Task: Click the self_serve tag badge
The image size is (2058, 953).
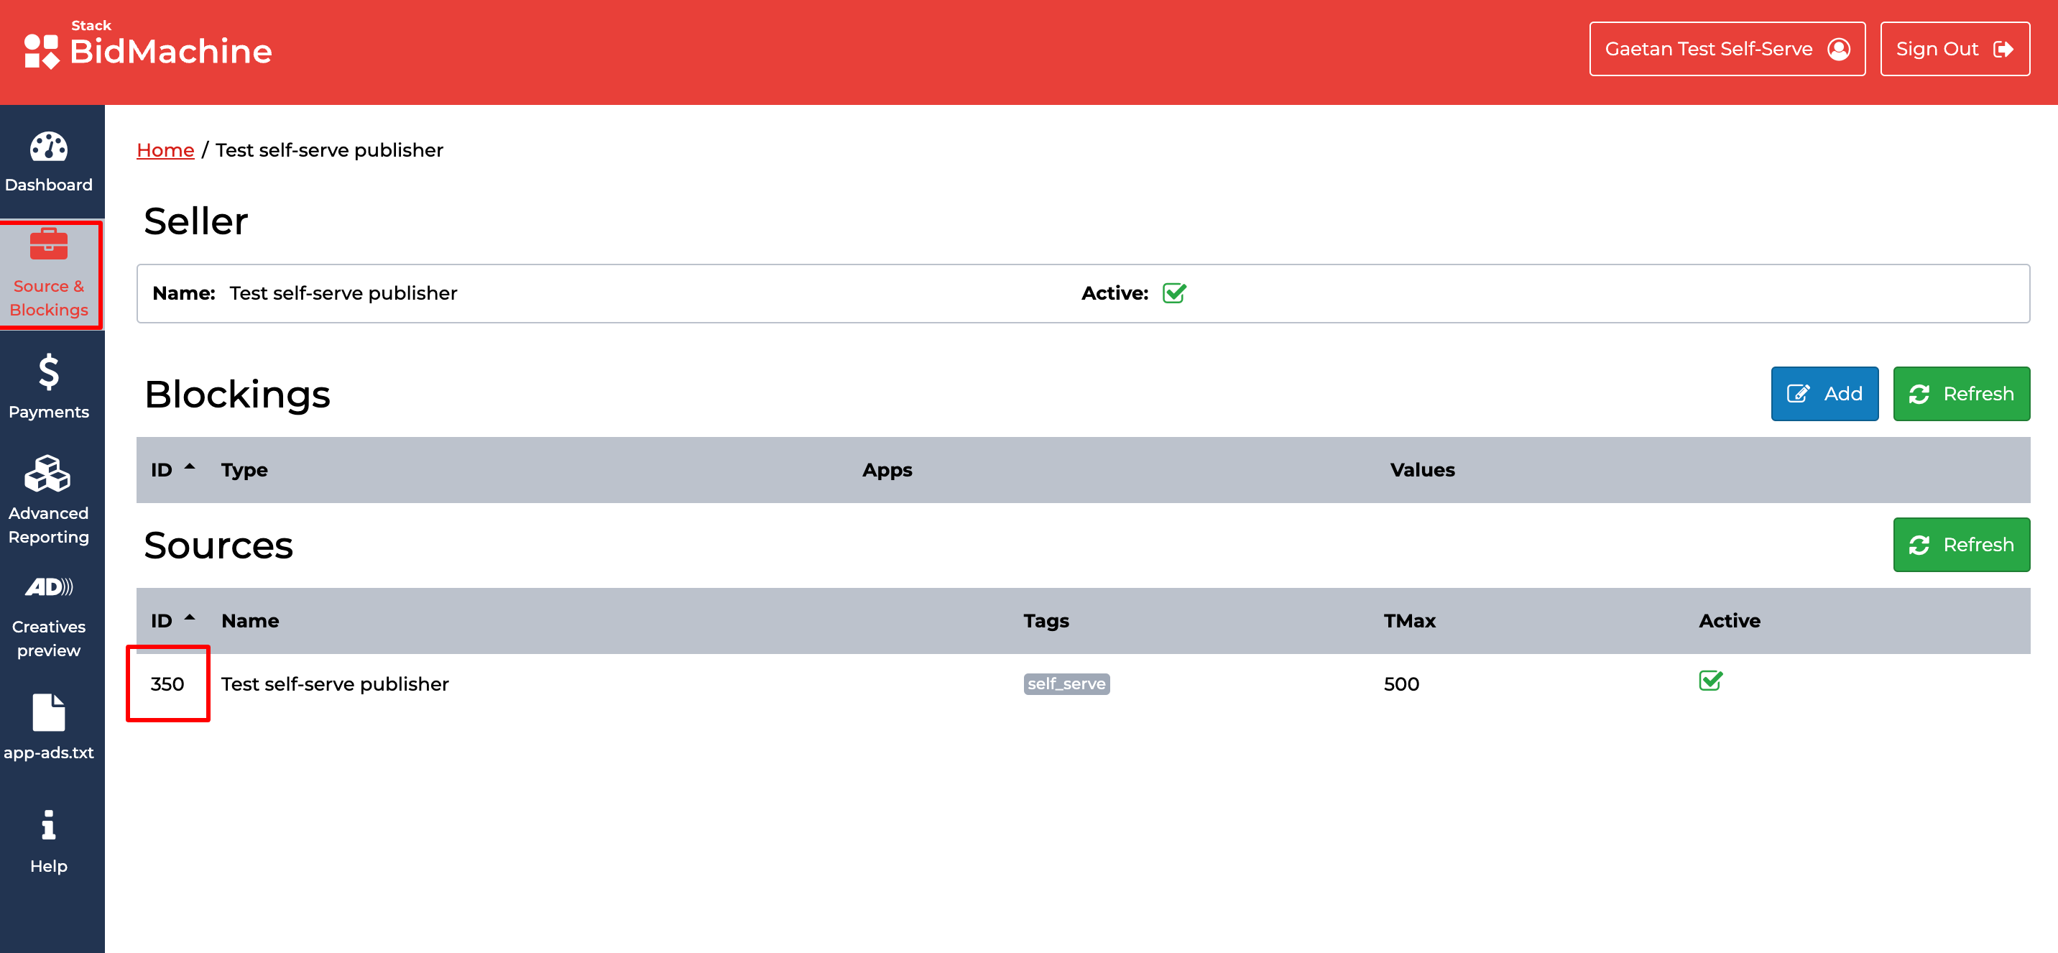Action: coord(1066,683)
